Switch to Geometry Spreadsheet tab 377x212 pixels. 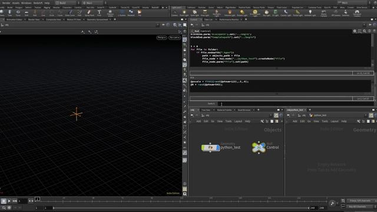tap(97, 19)
